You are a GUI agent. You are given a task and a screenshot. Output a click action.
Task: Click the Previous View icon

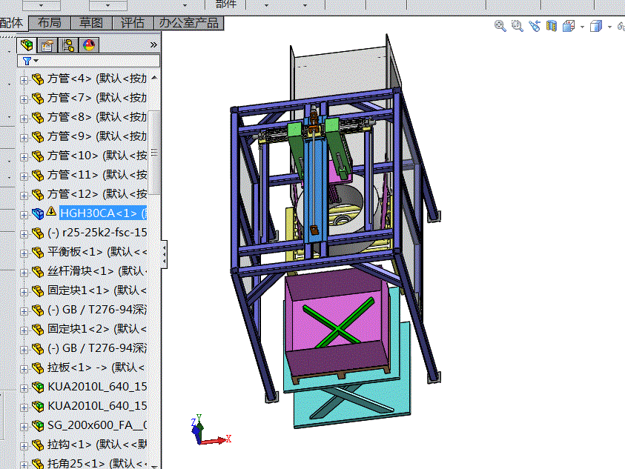pos(534,26)
